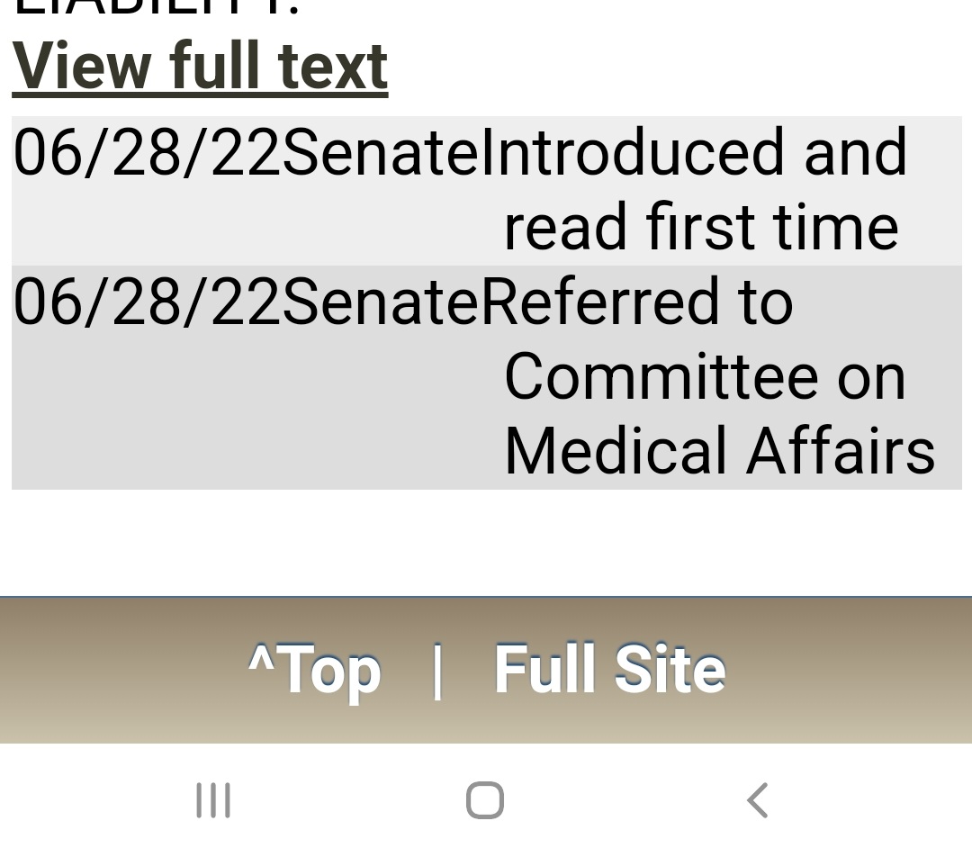Screen dimensions: 972x857
Task: Tap Android home button icon
Action: [485, 800]
